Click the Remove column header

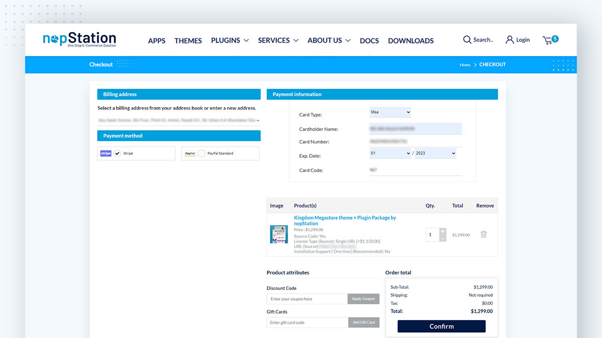click(485, 206)
